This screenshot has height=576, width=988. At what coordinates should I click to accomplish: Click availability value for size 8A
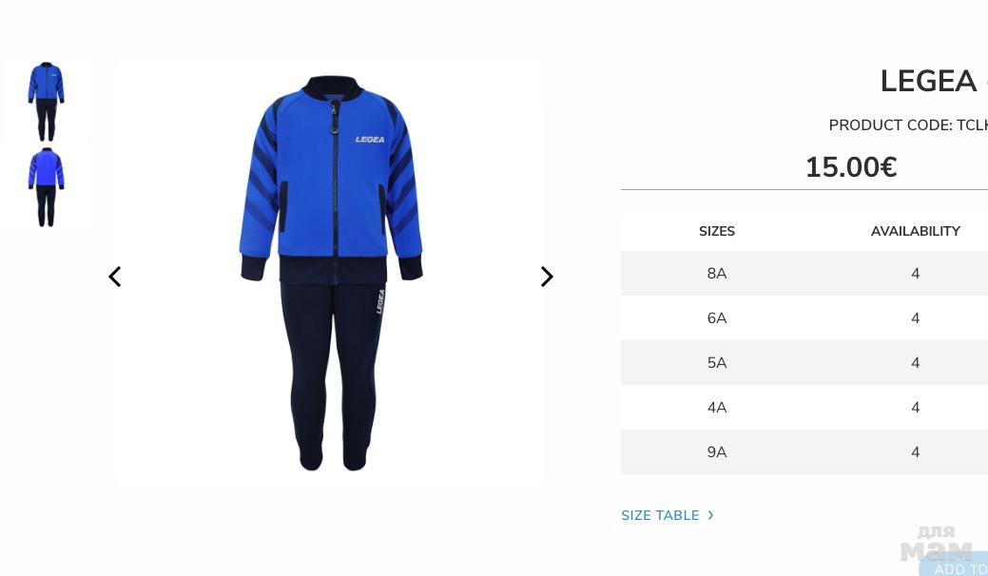tap(916, 274)
